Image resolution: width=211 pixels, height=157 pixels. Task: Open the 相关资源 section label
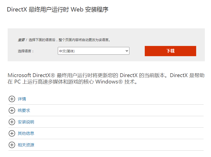point(26,145)
